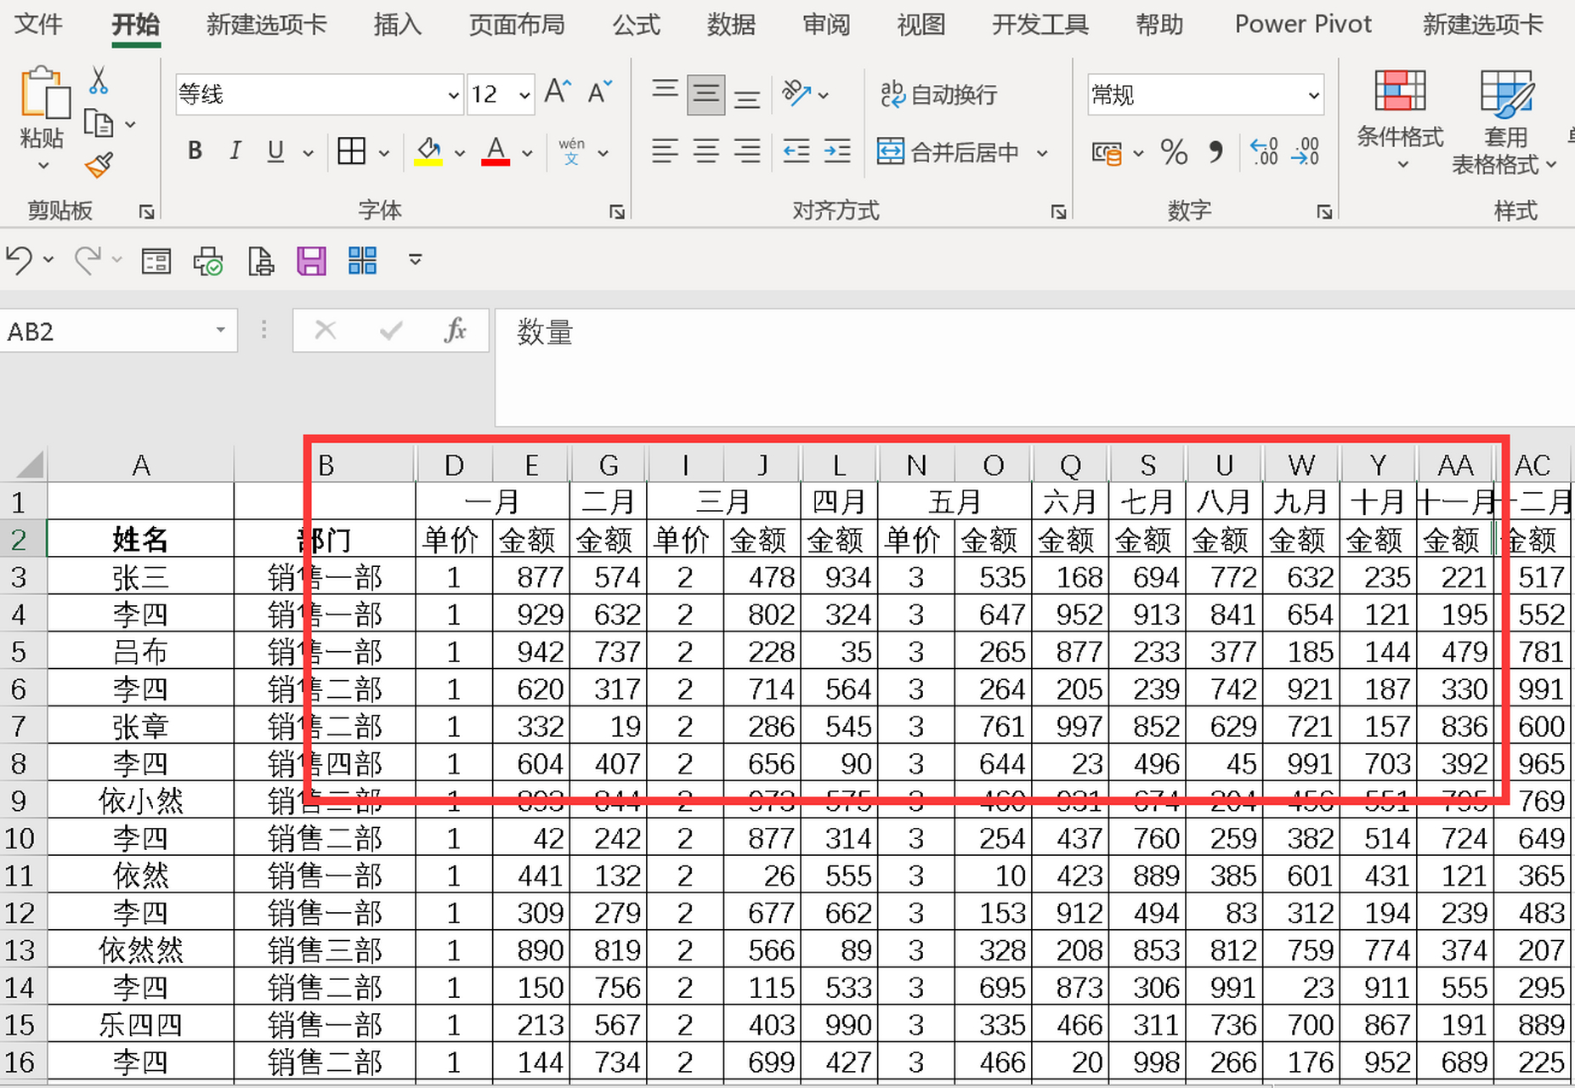This screenshot has height=1088, width=1575.
Task: Center text horizontally
Action: tap(705, 152)
